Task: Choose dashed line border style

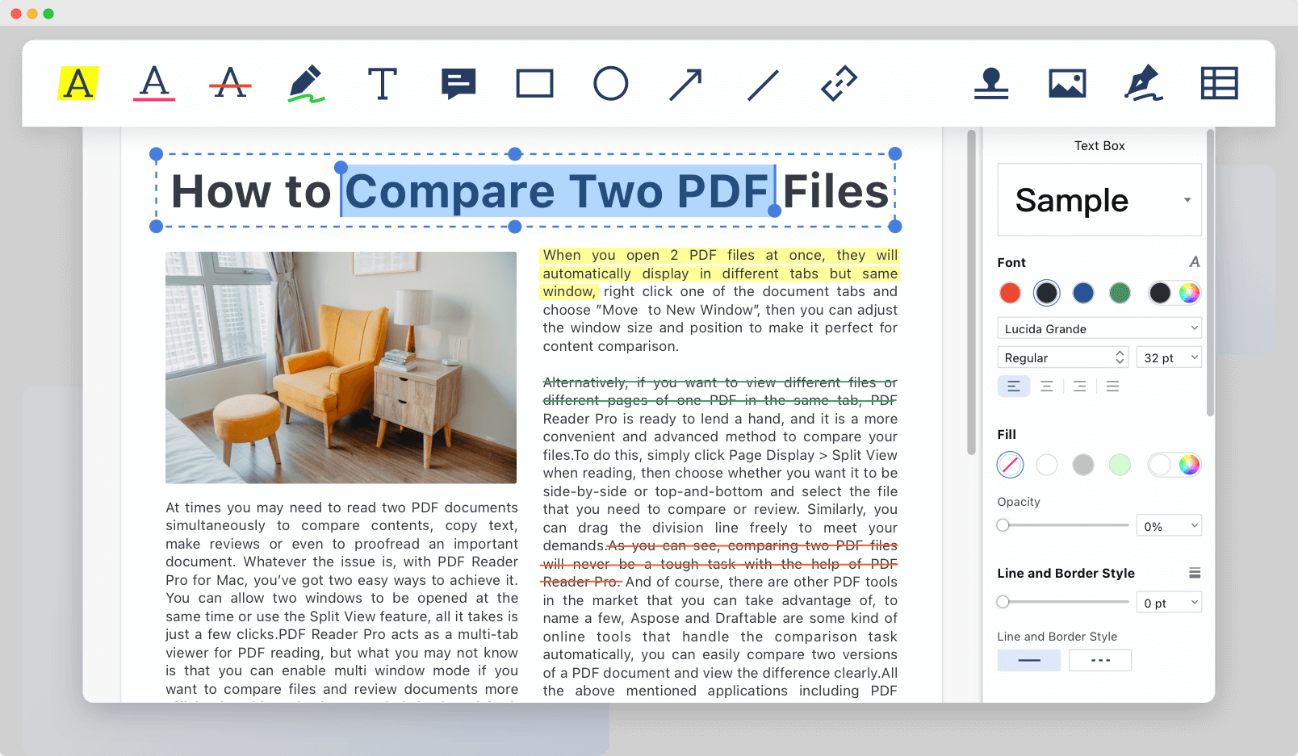Action: (x=1100, y=660)
